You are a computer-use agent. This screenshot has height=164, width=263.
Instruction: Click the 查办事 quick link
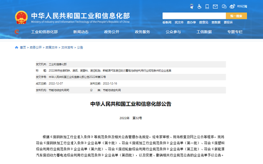192,22
